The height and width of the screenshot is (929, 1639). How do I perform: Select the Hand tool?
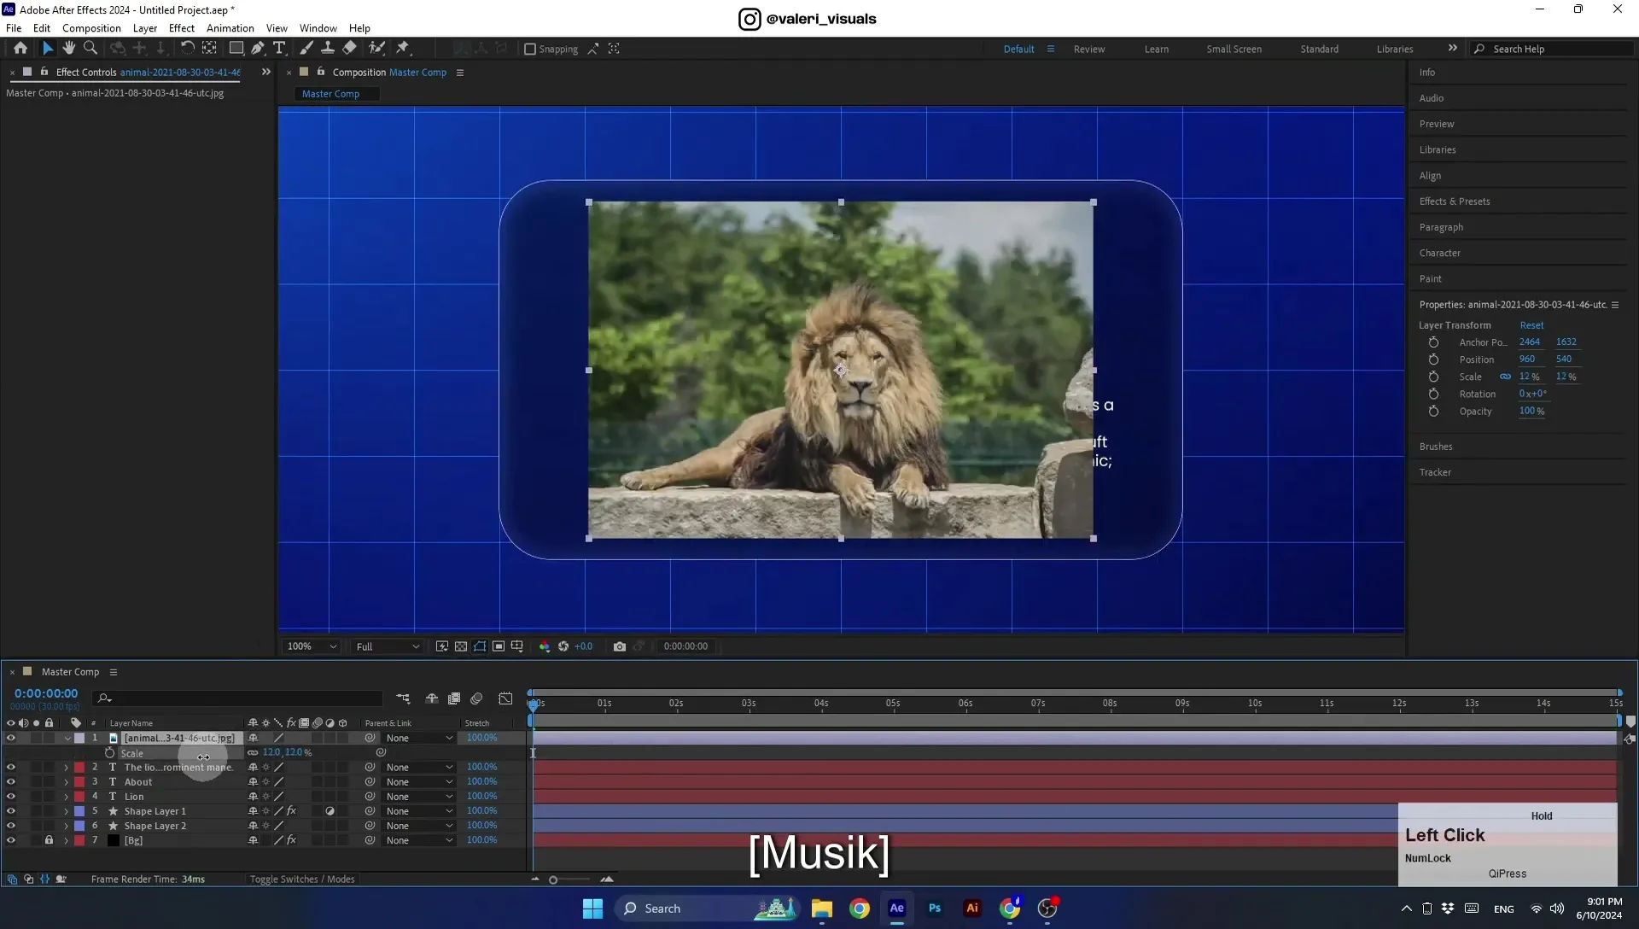(x=68, y=49)
